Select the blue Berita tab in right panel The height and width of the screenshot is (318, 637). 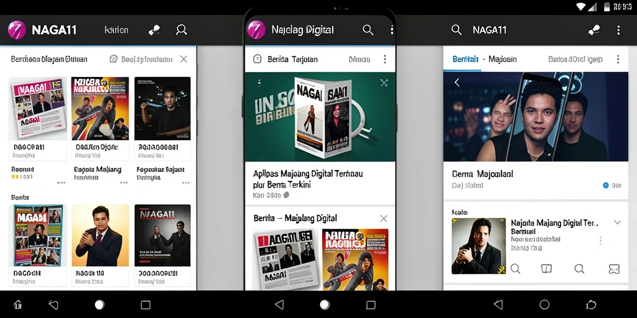tap(465, 59)
